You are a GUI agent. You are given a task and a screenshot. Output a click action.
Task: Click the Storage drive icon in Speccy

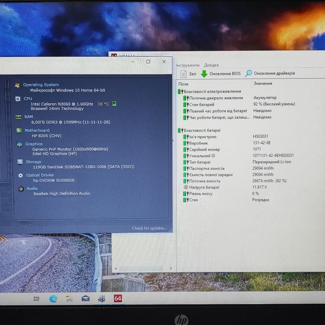click(20, 162)
